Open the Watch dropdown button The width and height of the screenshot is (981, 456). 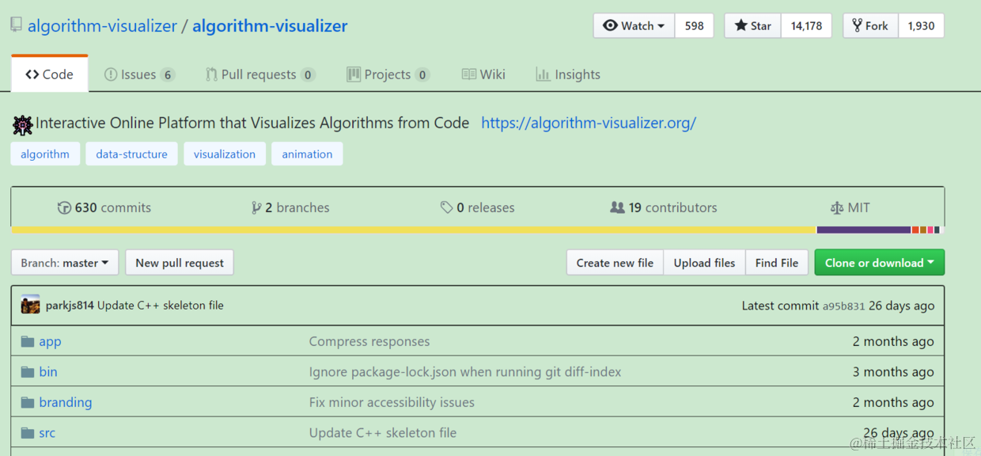[634, 25]
